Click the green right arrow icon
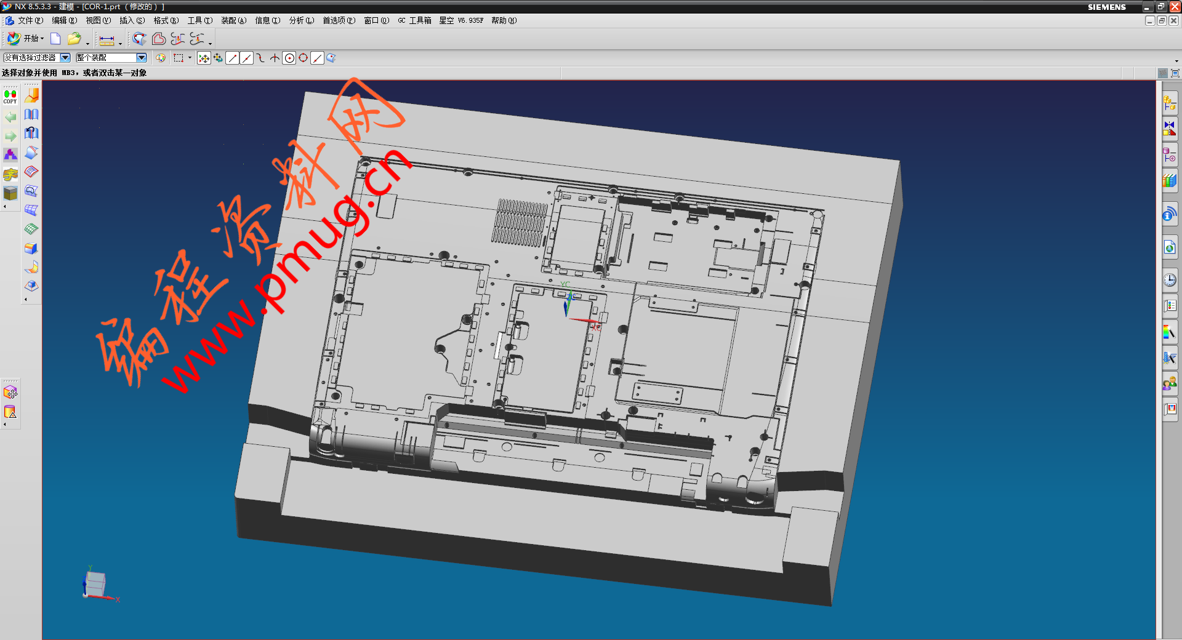 (10, 136)
